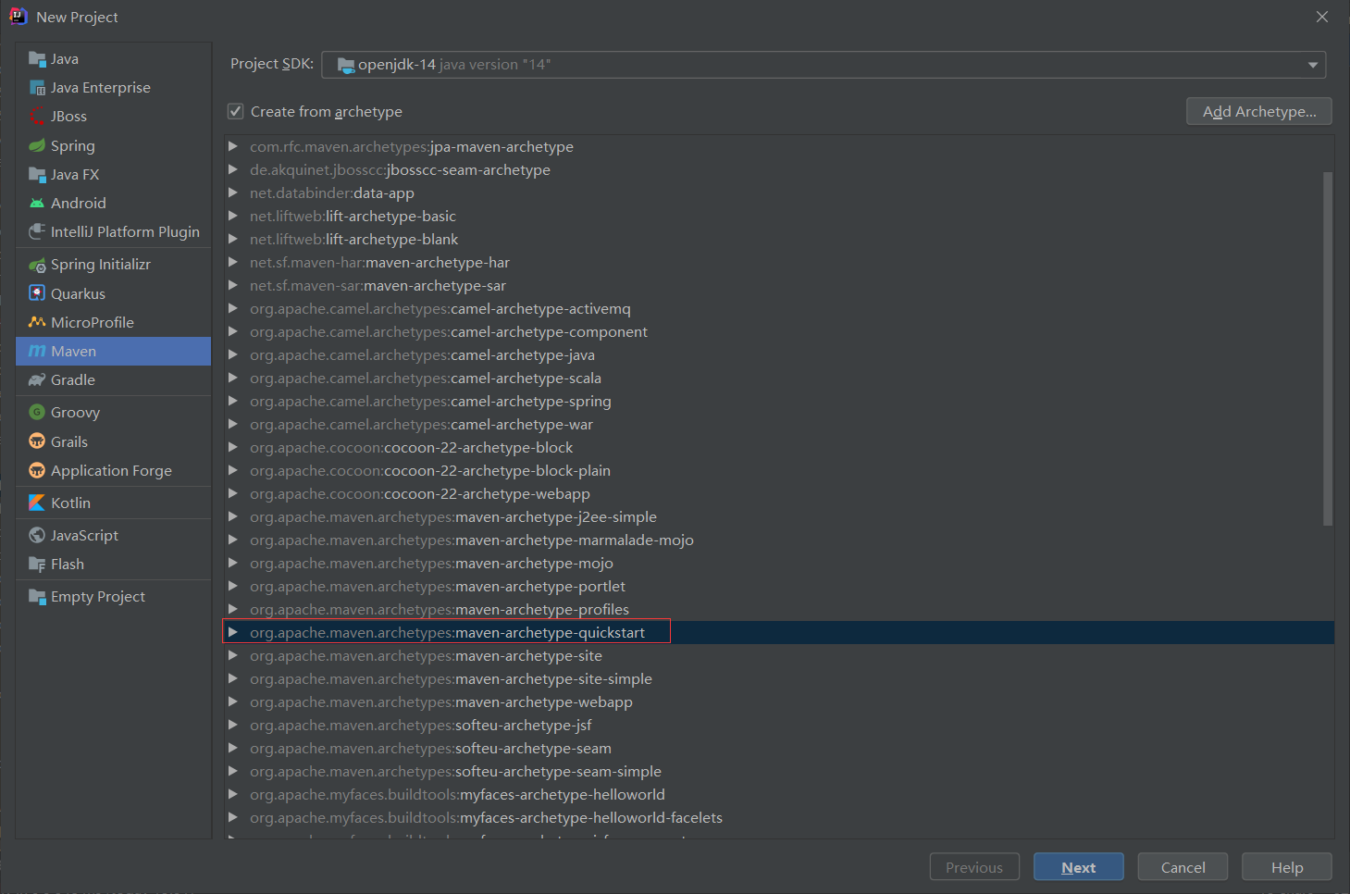This screenshot has width=1350, height=894.
Task: Click the Kotlin icon
Action: coord(37,503)
